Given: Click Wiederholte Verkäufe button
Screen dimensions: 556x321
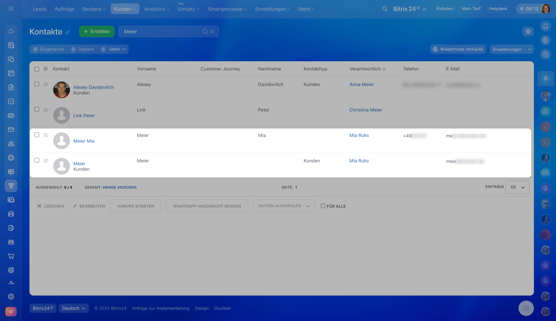Looking at the screenshot, I should (x=458, y=49).
